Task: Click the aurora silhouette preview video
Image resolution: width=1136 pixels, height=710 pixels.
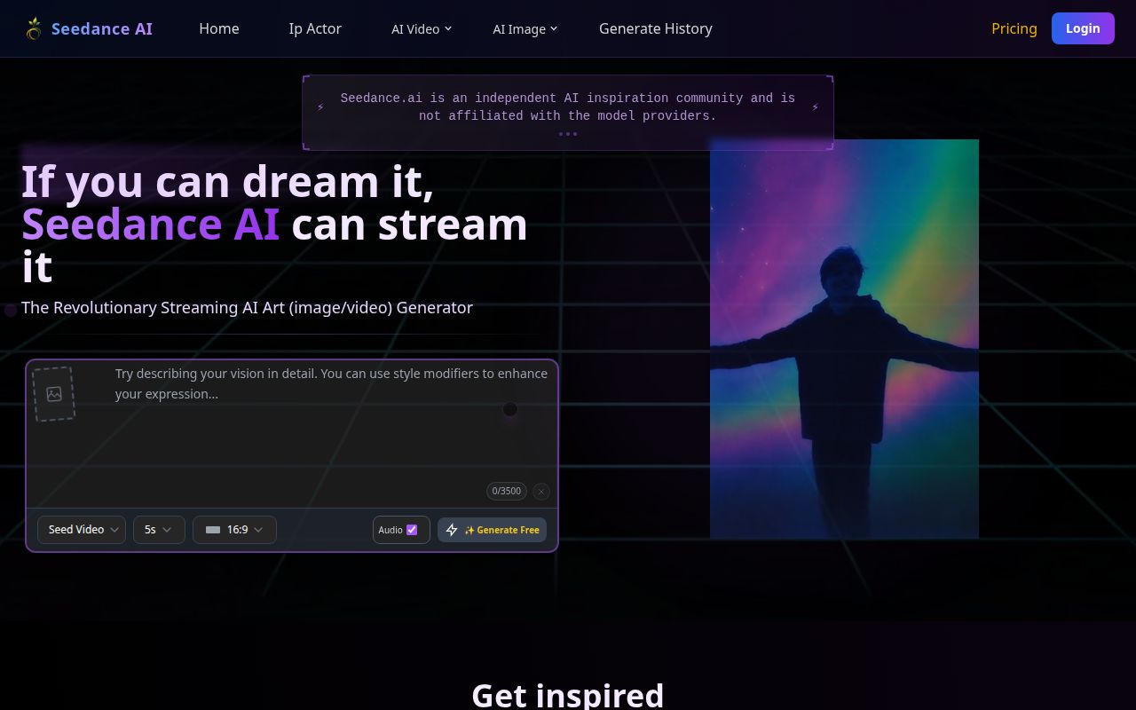Action: point(844,338)
